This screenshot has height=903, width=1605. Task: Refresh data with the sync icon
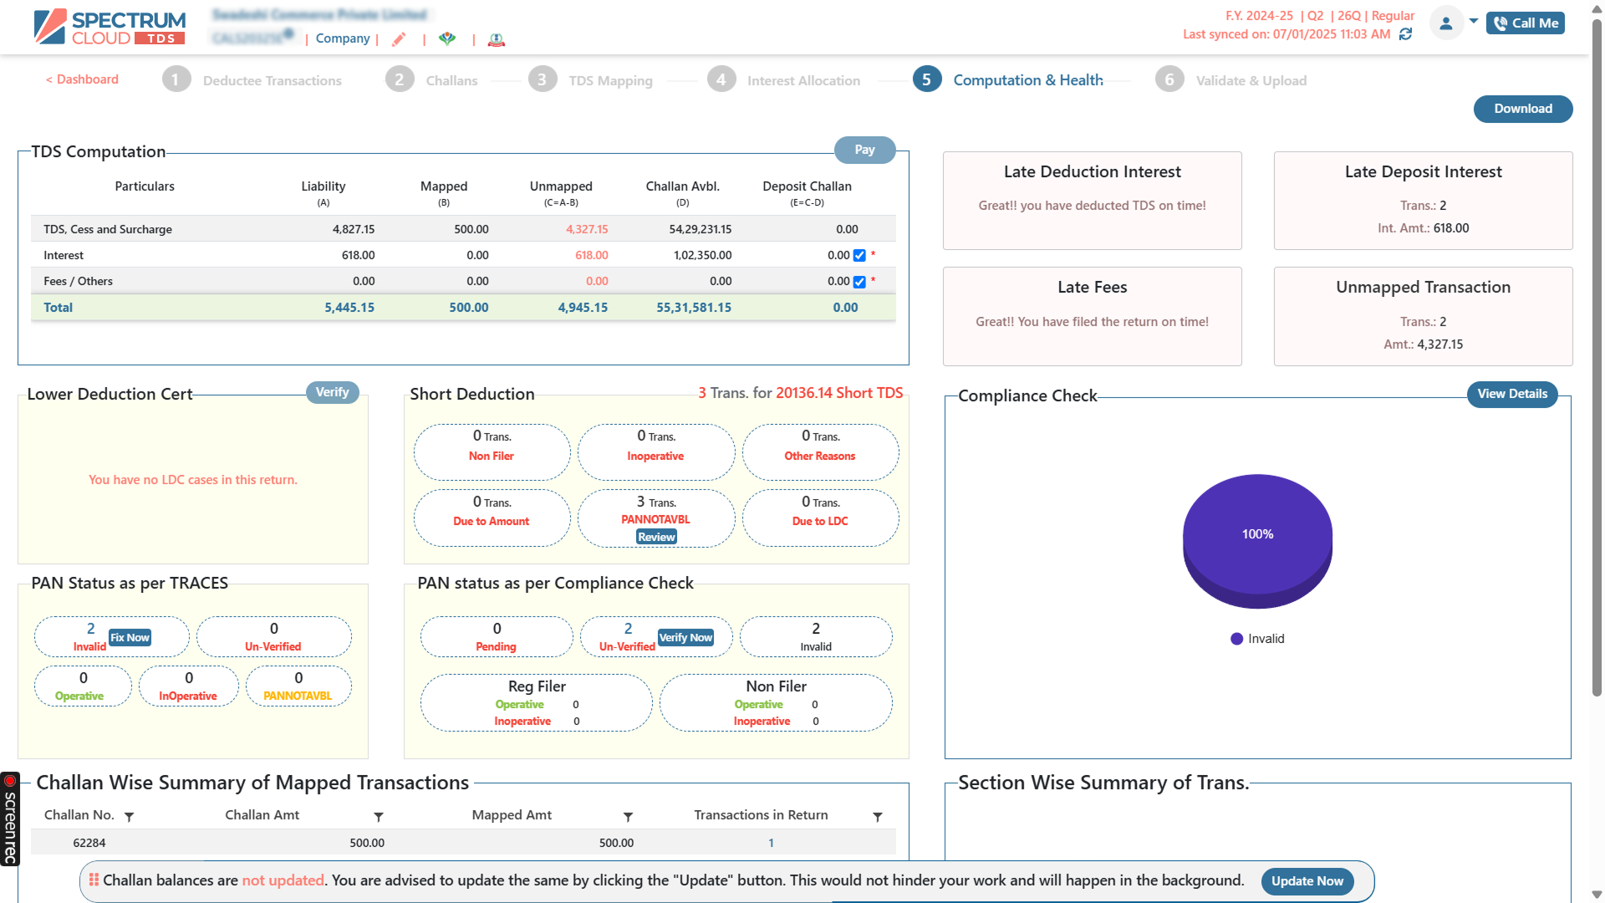[x=1405, y=35]
